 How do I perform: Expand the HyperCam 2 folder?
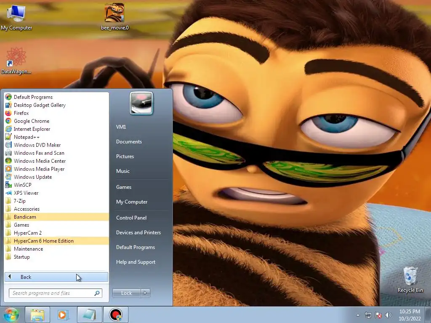pos(56,233)
